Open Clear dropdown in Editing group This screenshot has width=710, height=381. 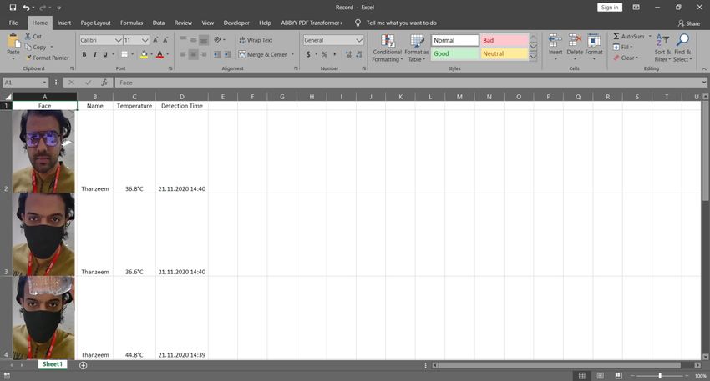[x=626, y=58]
